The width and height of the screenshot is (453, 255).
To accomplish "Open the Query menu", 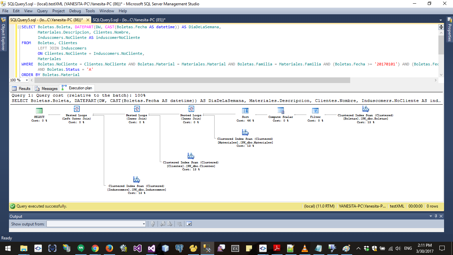I will (x=42, y=11).
